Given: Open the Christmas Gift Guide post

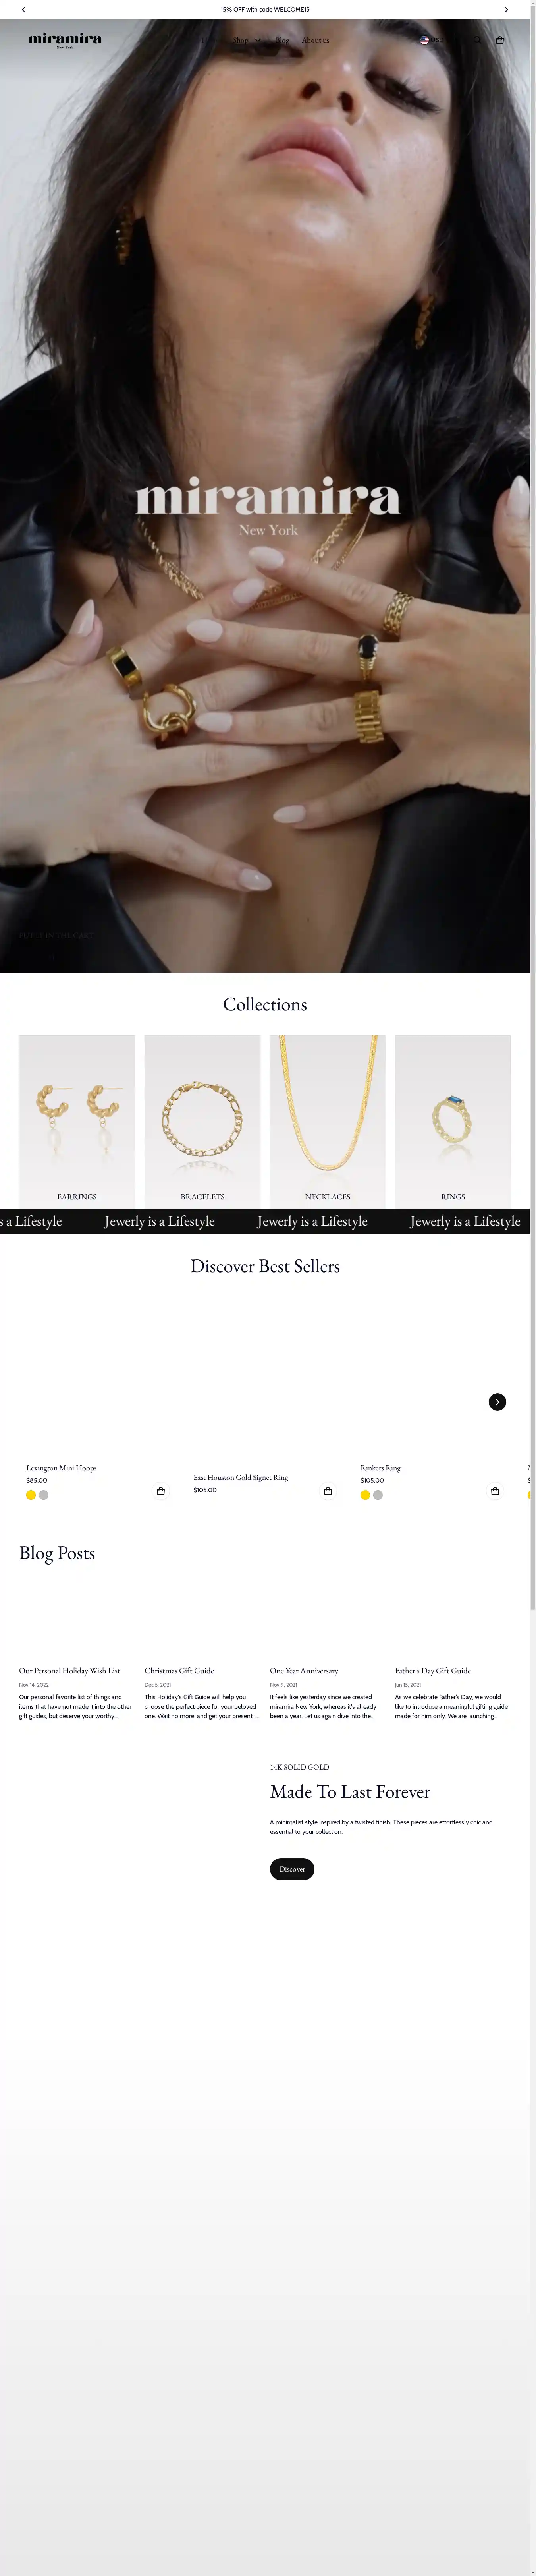Looking at the screenshot, I should (179, 1671).
